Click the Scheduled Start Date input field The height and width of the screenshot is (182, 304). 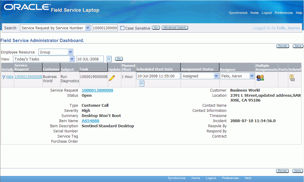point(158,76)
